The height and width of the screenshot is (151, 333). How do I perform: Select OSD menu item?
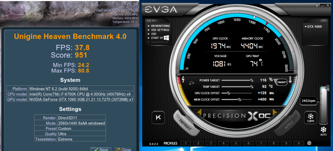153,34
